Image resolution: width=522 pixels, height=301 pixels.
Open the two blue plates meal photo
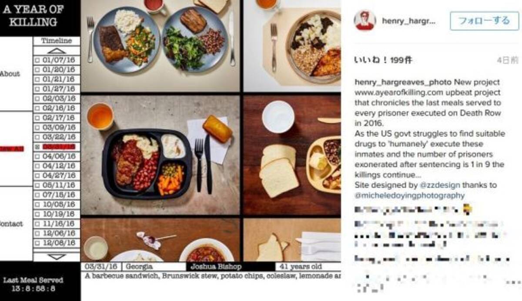point(160,46)
